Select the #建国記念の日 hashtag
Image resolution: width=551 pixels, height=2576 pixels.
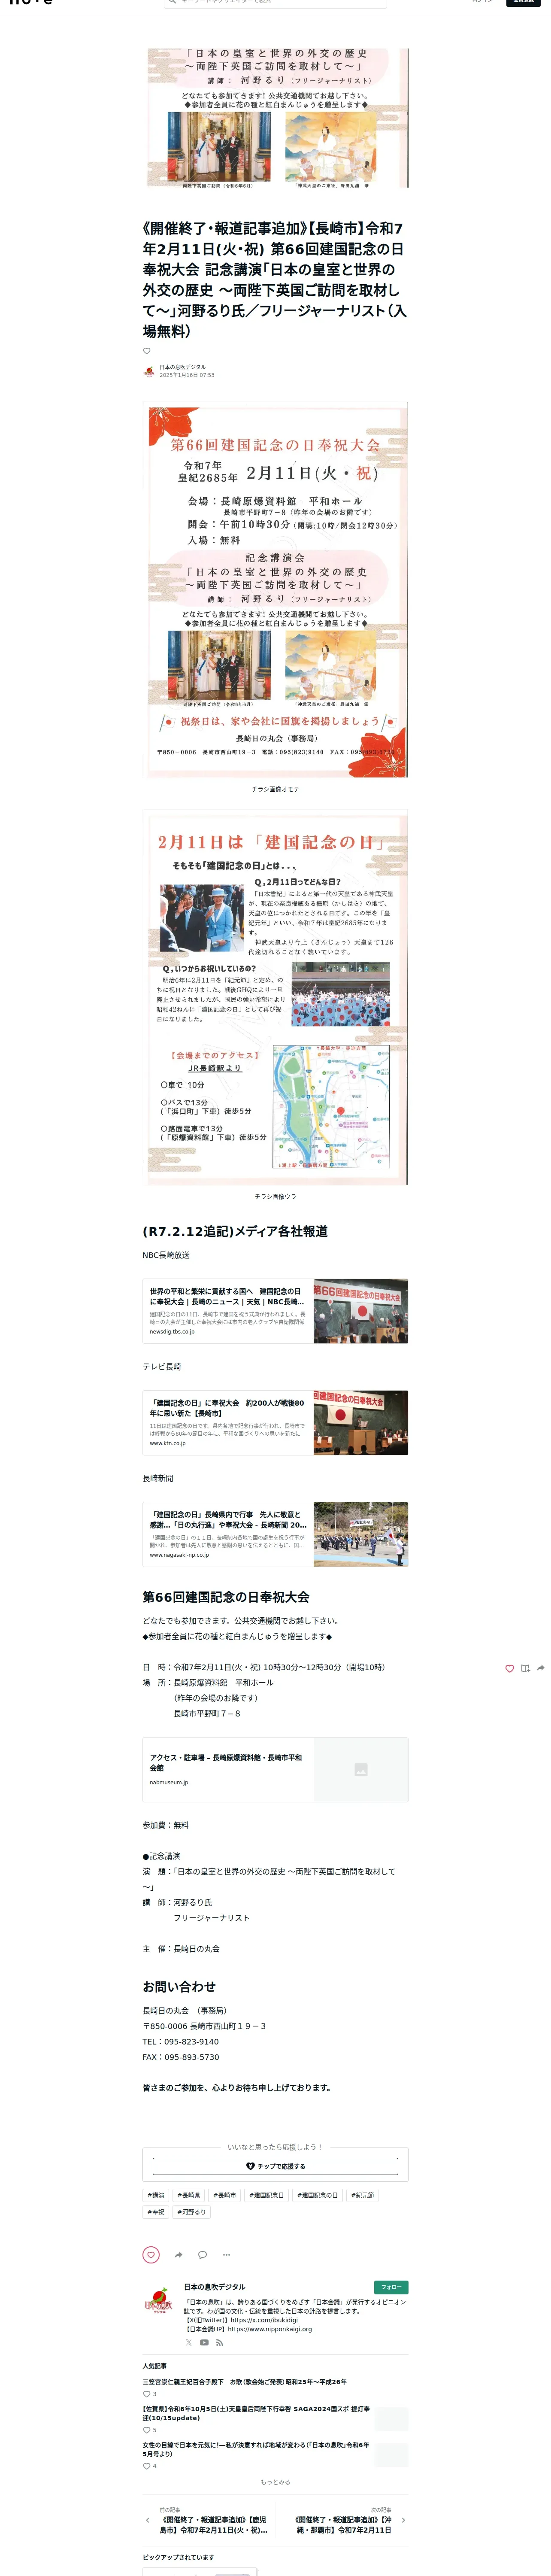[x=317, y=2195]
